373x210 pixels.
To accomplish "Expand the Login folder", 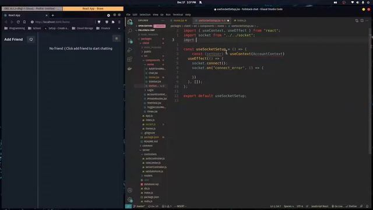I will [x=150, y=90].
